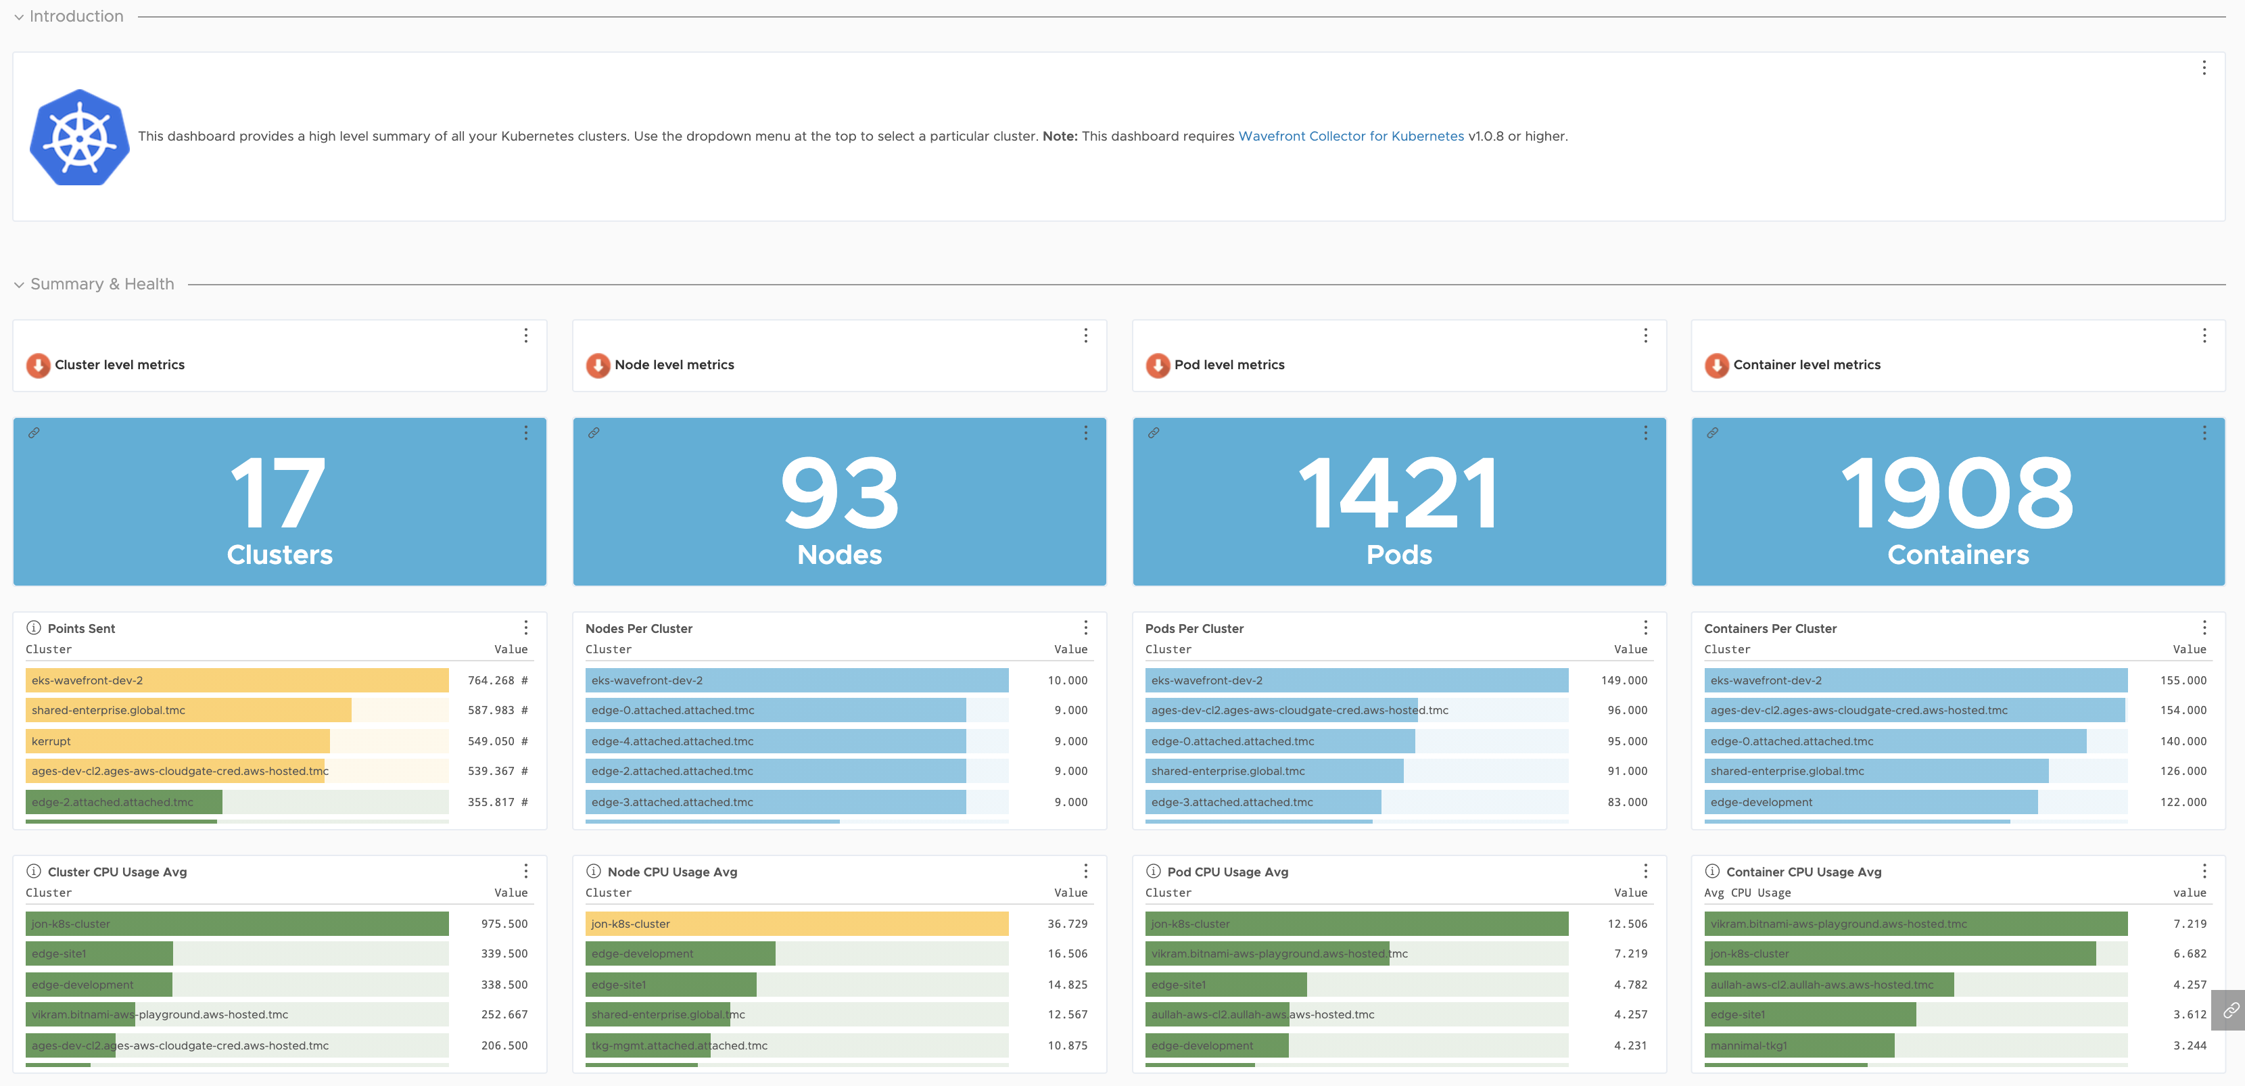Show info for Node CPU Usage Avg

coord(594,871)
